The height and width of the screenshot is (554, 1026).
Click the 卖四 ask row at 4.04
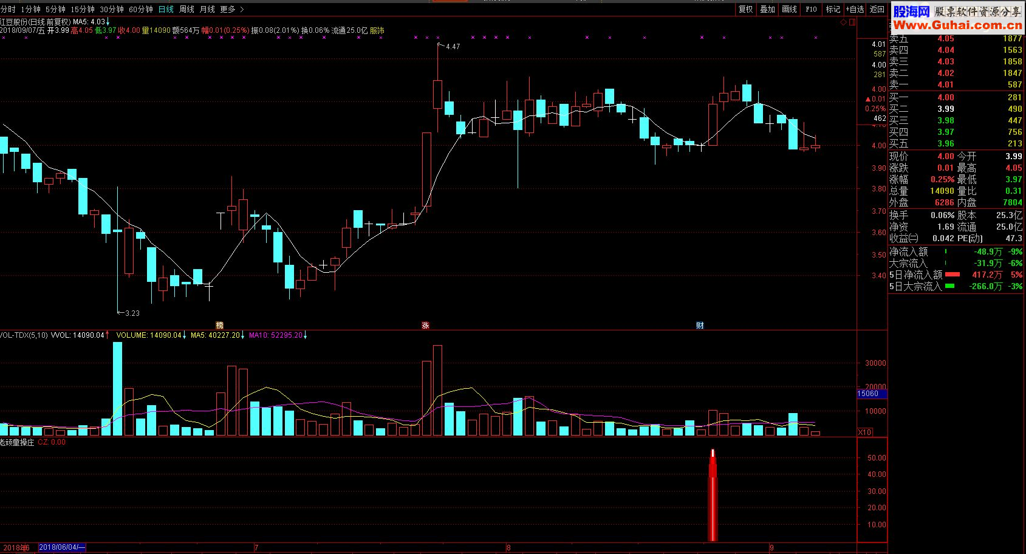(x=956, y=50)
